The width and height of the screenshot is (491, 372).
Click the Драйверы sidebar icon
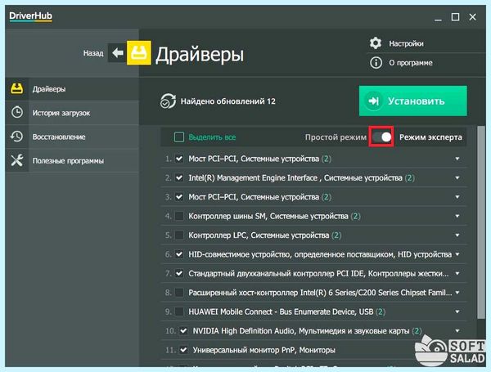(17, 89)
